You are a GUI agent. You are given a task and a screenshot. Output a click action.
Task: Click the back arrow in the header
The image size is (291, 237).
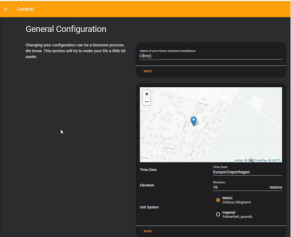point(6,9)
